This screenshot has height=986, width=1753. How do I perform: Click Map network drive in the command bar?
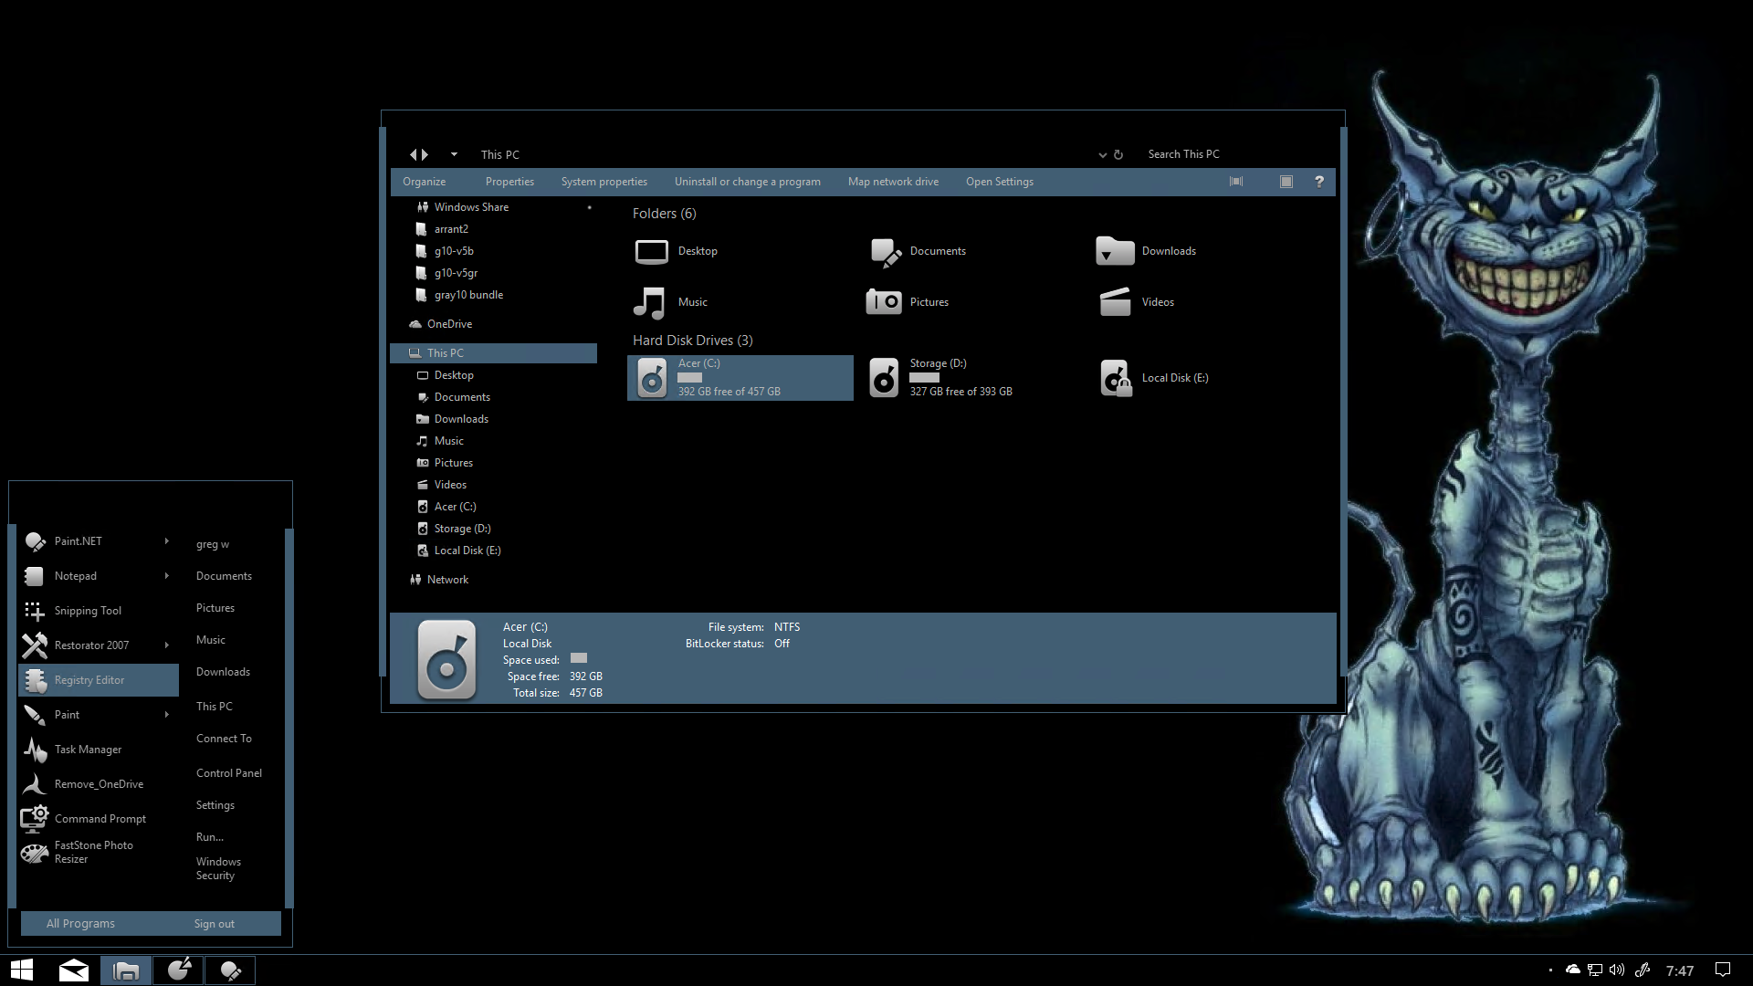(893, 181)
